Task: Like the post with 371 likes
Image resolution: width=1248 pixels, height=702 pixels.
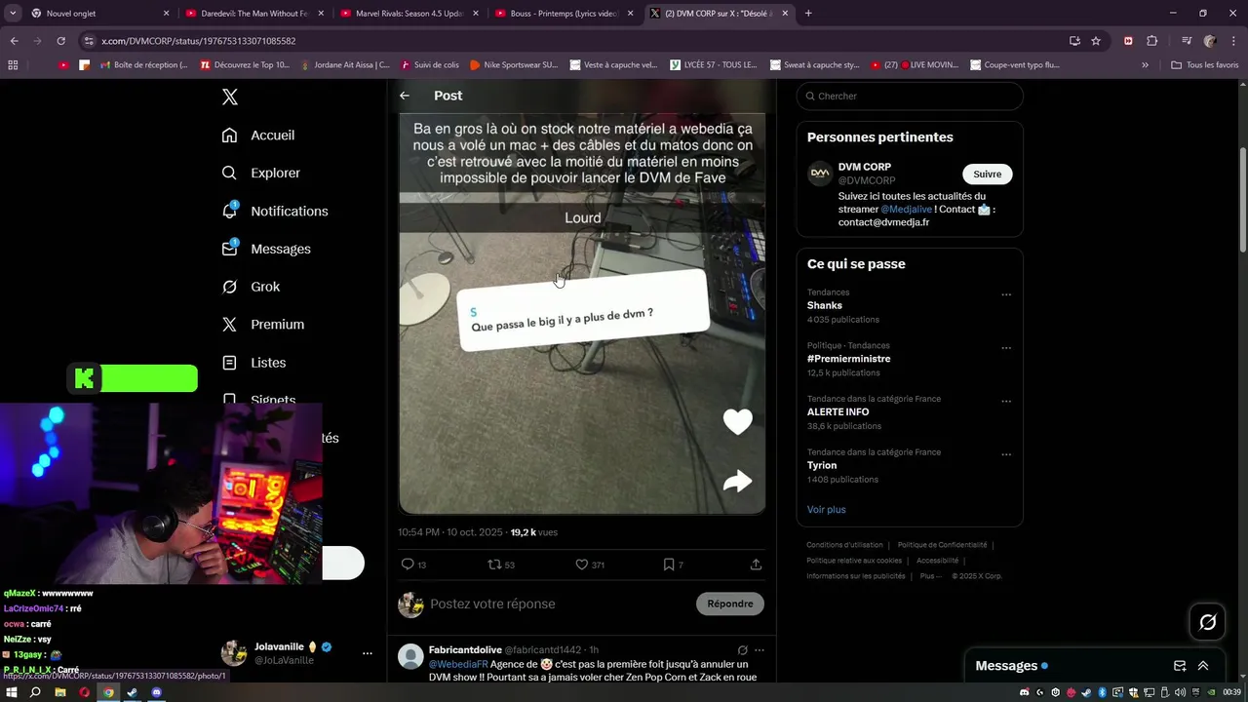Action: 590,565
